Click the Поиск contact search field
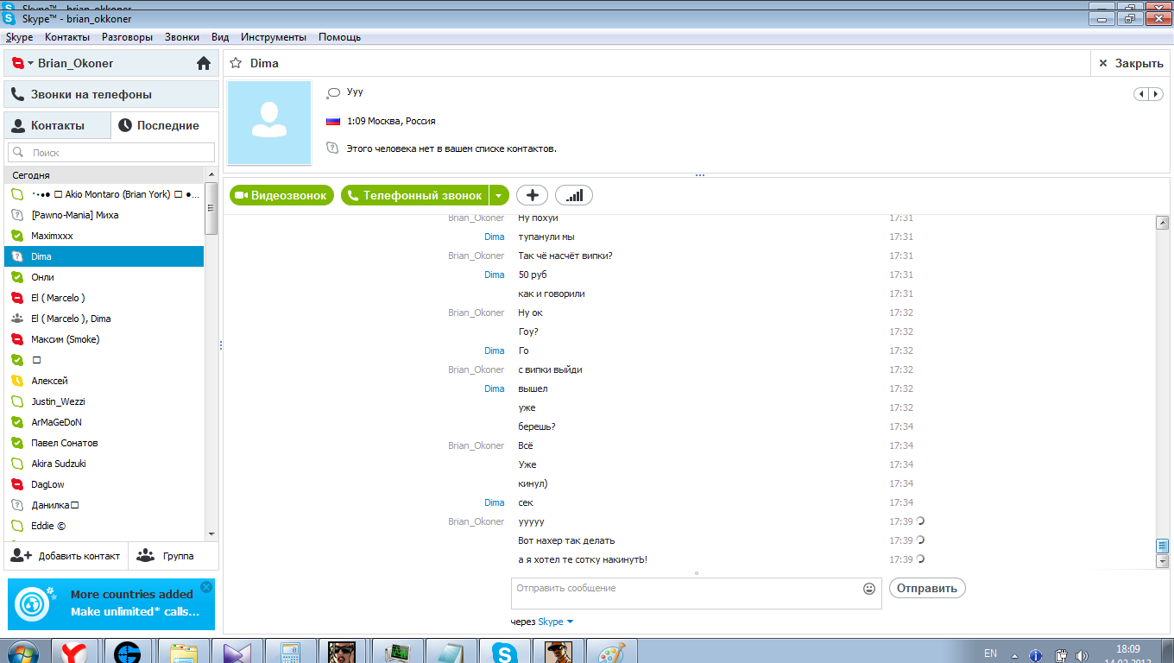The height and width of the screenshot is (663, 1174). pyautogui.click(x=111, y=152)
